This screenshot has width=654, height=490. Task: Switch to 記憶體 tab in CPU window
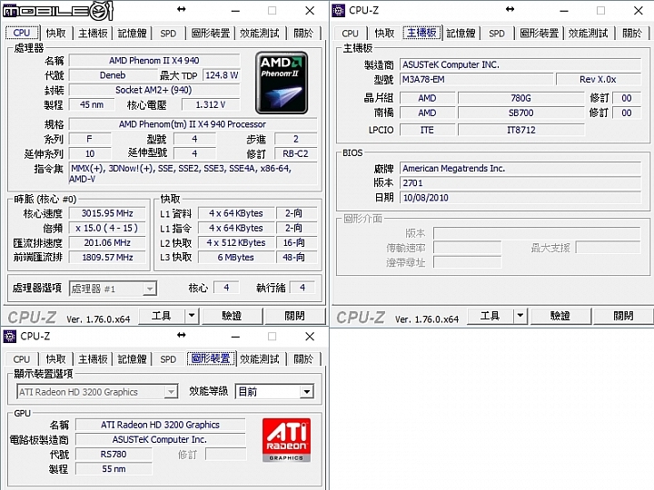[x=133, y=33]
